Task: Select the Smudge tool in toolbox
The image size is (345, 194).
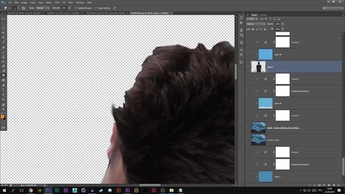Action: 3,75
